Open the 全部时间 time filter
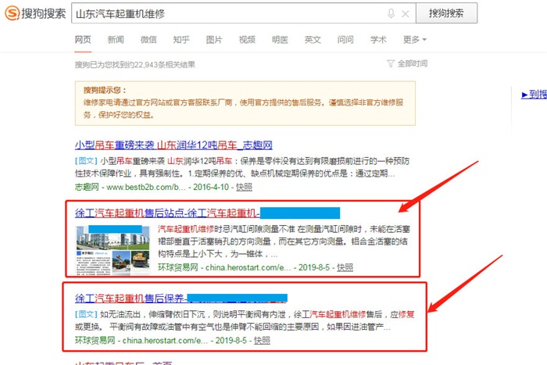This screenshot has width=547, height=365. coord(413,63)
